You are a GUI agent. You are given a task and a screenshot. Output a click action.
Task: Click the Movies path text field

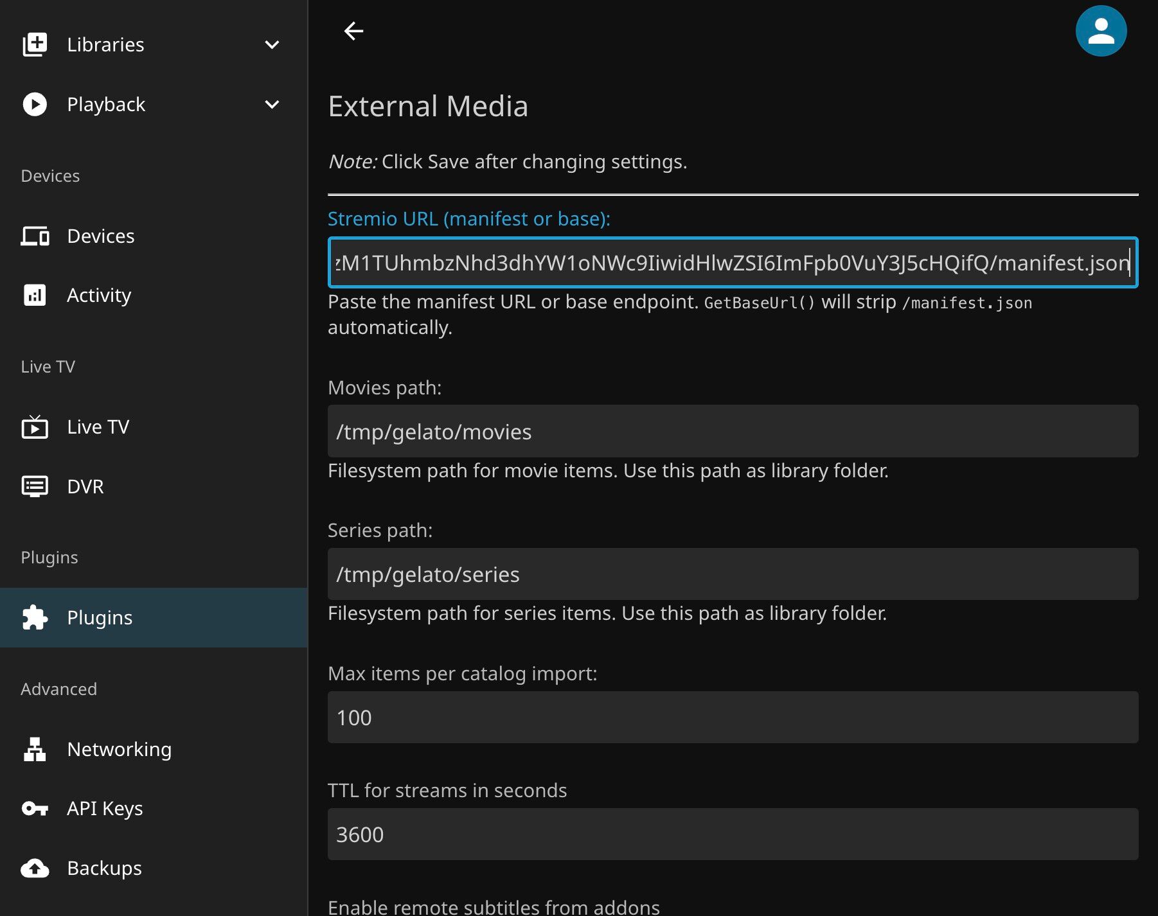[733, 431]
